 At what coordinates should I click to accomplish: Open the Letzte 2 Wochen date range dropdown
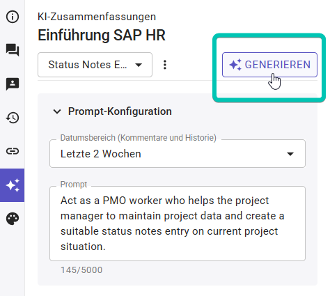[178, 154]
